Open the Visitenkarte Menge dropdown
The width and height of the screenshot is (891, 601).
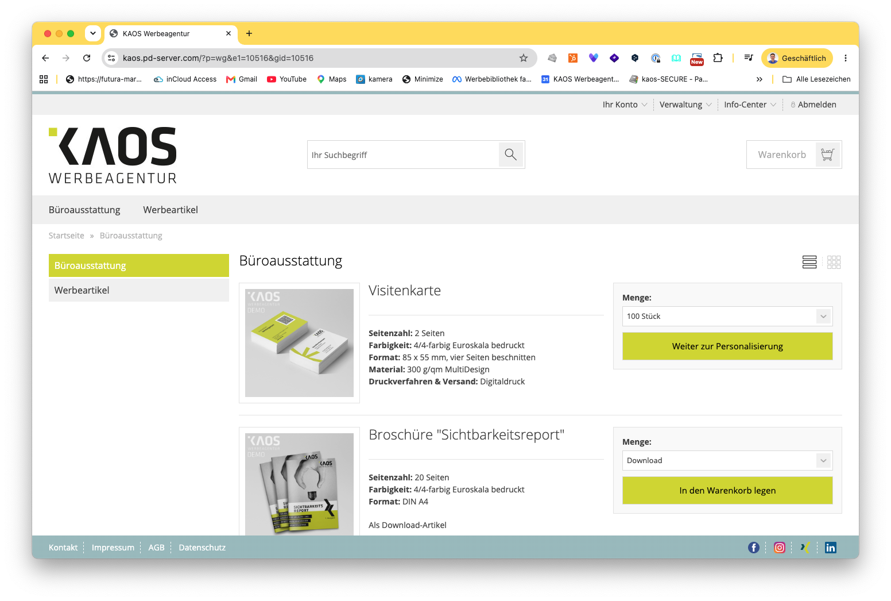point(727,317)
